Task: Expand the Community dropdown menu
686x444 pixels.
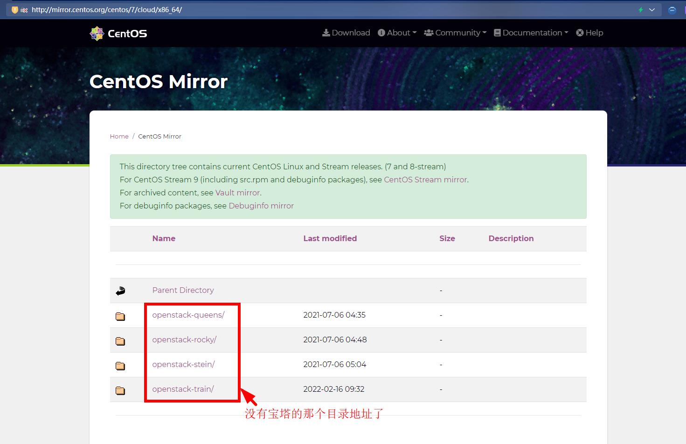Action: pos(455,33)
